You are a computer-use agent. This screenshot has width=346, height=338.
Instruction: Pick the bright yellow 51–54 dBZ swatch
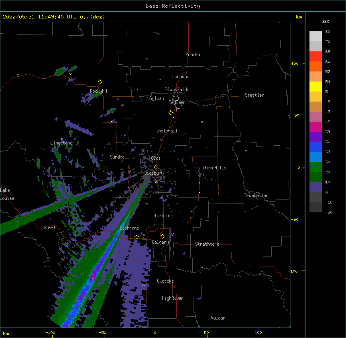click(315, 86)
